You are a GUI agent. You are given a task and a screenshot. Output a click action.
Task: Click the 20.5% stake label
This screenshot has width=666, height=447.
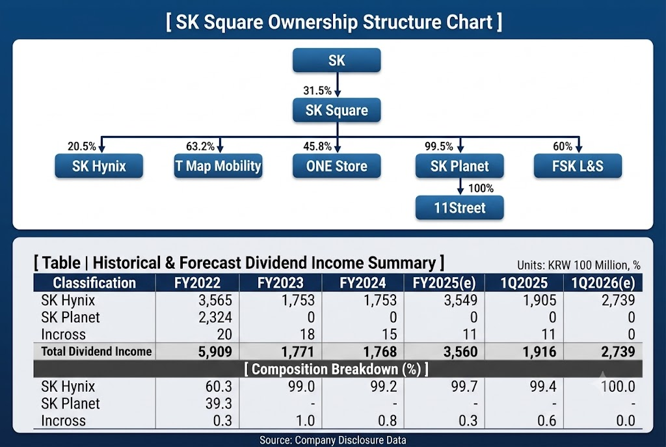pos(82,146)
